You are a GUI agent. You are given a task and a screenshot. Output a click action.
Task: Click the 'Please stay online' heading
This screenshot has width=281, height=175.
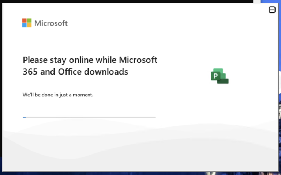tap(90, 66)
